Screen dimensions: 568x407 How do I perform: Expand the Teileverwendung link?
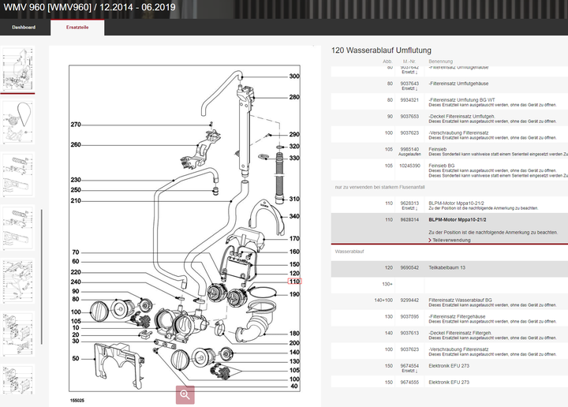point(450,240)
